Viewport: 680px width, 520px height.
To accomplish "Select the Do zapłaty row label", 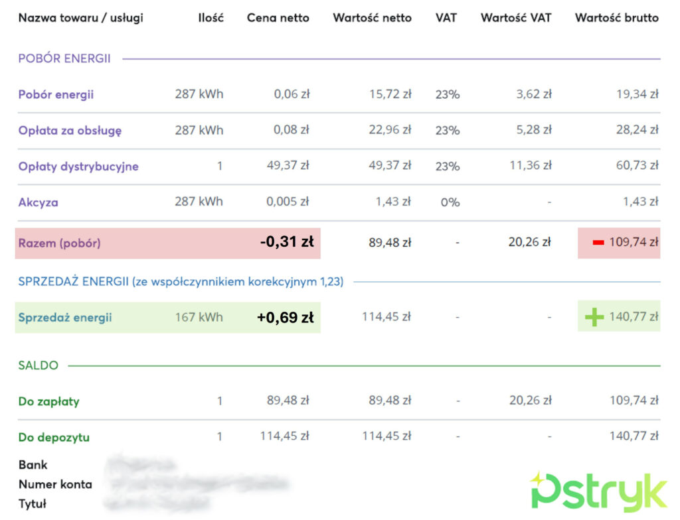I will pyautogui.click(x=49, y=401).
